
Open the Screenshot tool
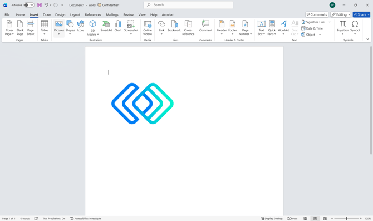coord(131,28)
